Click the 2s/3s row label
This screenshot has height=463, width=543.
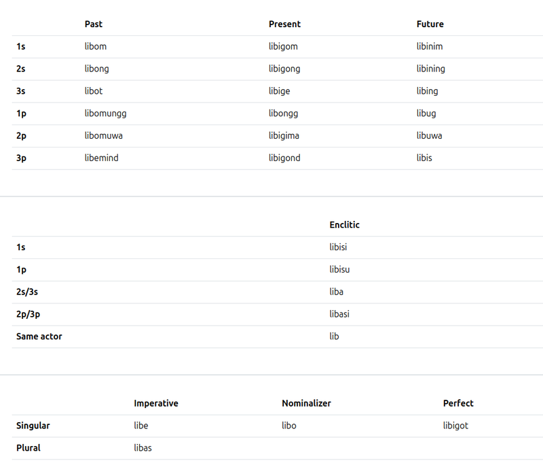click(27, 292)
